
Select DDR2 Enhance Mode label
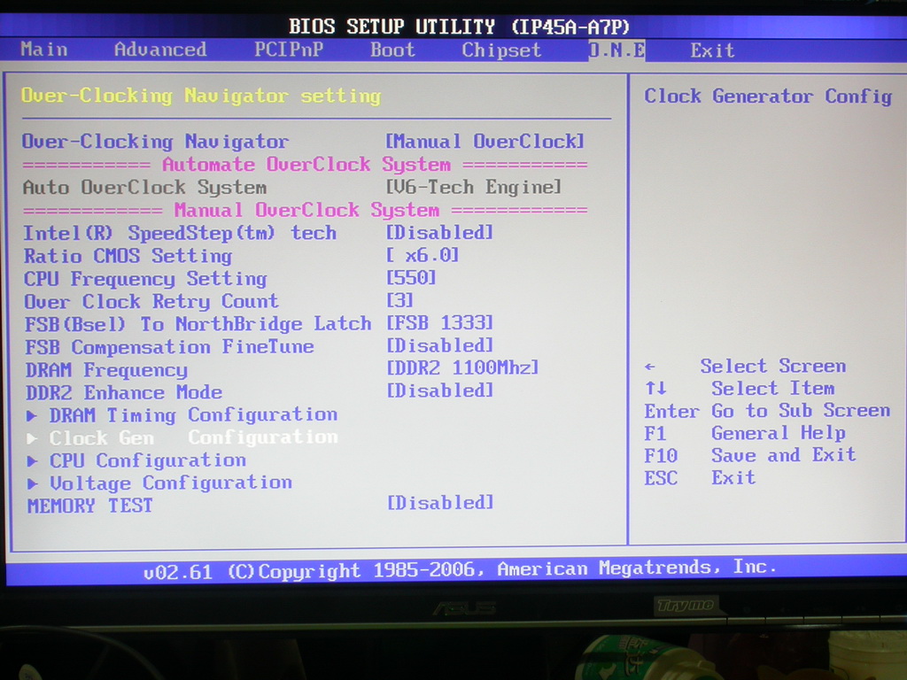(124, 392)
